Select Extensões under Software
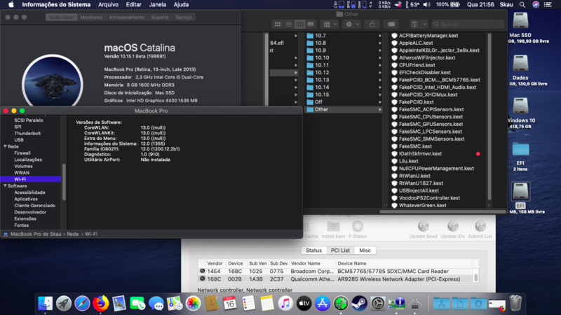The height and width of the screenshot is (315, 561). [25, 218]
